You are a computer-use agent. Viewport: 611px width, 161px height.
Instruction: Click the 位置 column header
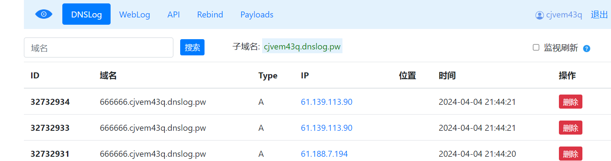coord(408,76)
